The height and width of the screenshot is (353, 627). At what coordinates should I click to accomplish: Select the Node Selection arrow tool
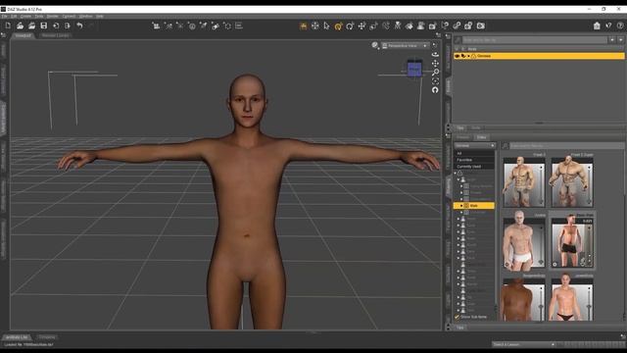[x=326, y=26]
